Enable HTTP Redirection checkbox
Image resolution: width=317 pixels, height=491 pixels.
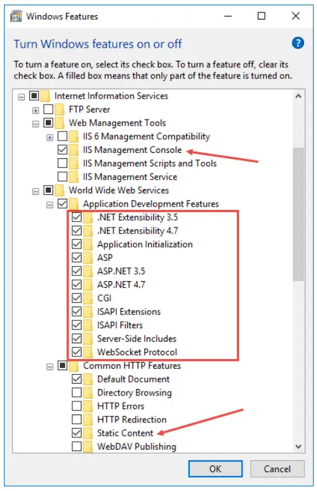pyautogui.click(x=77, y=419)
